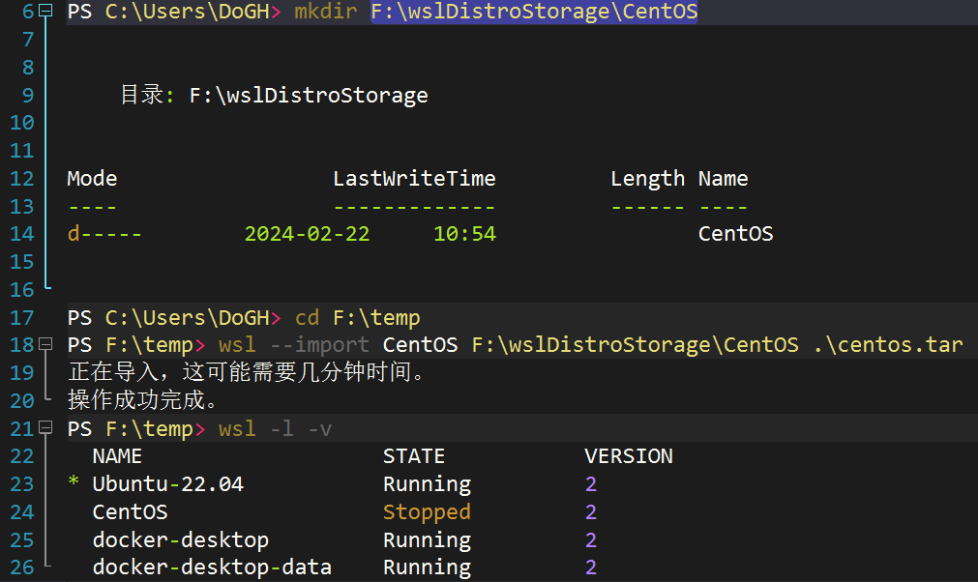Click the LastWriteTime column header
Viewport: 978px width, 582px height.
(414, 179)
